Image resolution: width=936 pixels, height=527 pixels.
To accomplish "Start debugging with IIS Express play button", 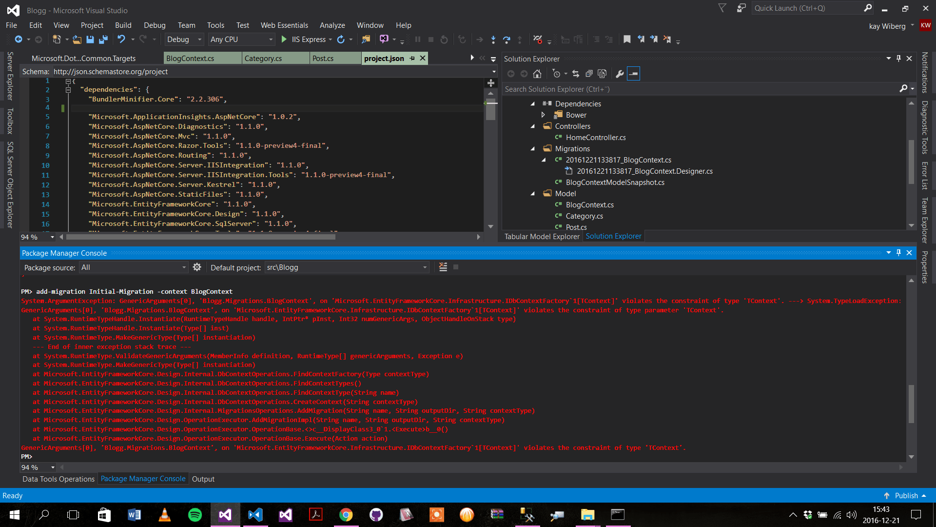I will coord(284,40).
